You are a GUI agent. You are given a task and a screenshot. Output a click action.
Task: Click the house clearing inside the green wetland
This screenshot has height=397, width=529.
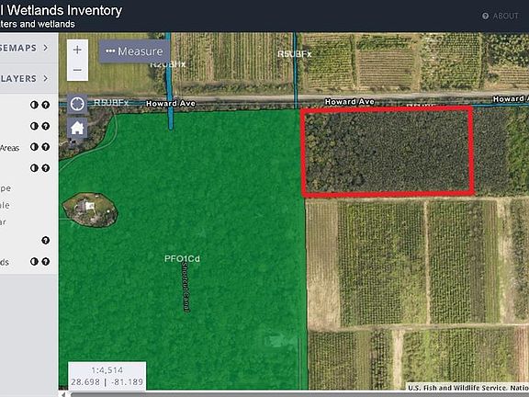pyautogui.click(x=90, y=210)
